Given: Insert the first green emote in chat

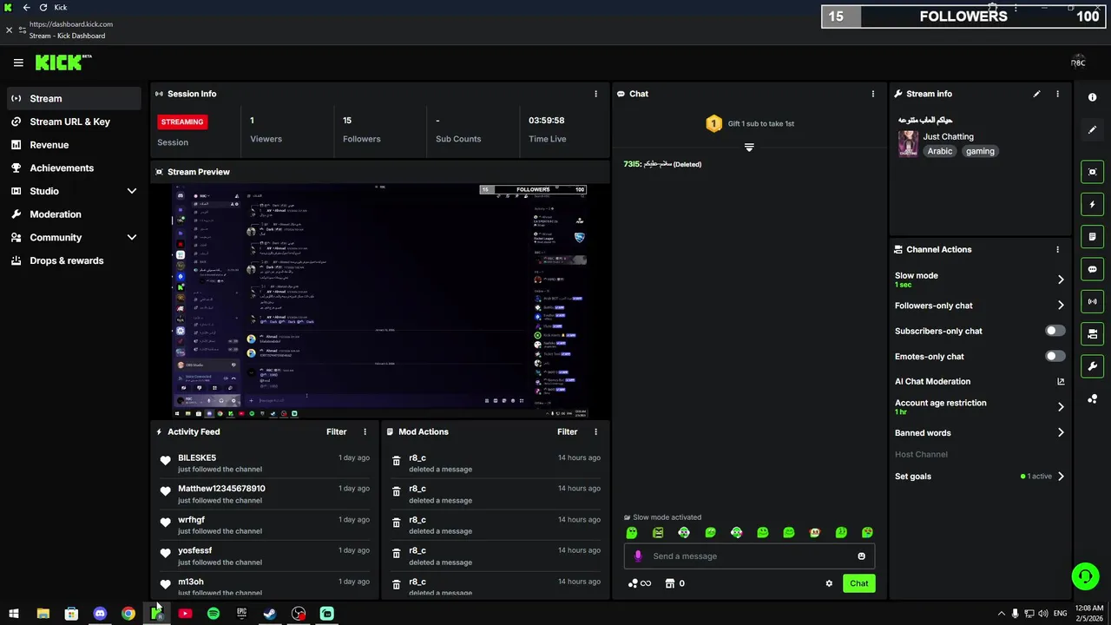Looking at the screenshot, I should 632,533.
